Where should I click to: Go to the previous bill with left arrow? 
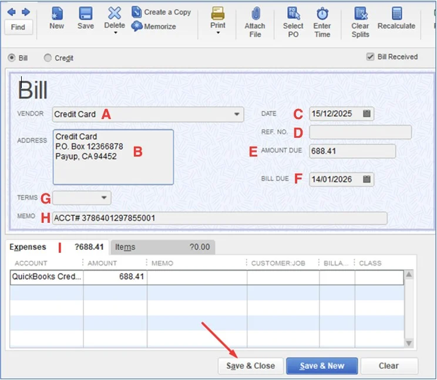11,12
